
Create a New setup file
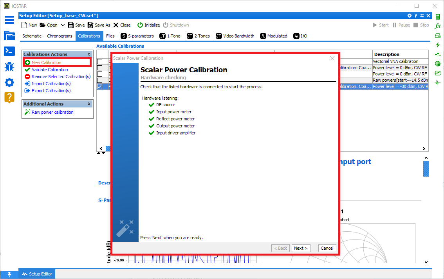coord(29,25)
